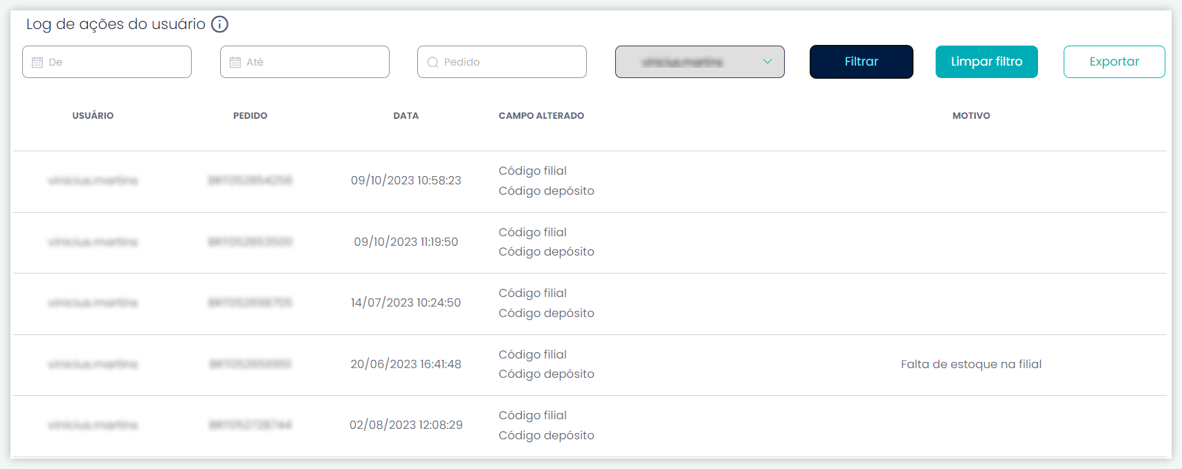Open the user dropdown chevron
Screen dimensions: 1182x469
pyautogui.click(x=767, y=61)
